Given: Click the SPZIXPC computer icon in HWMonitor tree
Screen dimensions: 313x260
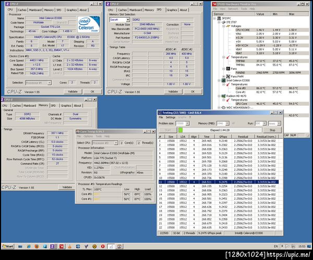Looking at the screenshot, I should coord(219,18).
